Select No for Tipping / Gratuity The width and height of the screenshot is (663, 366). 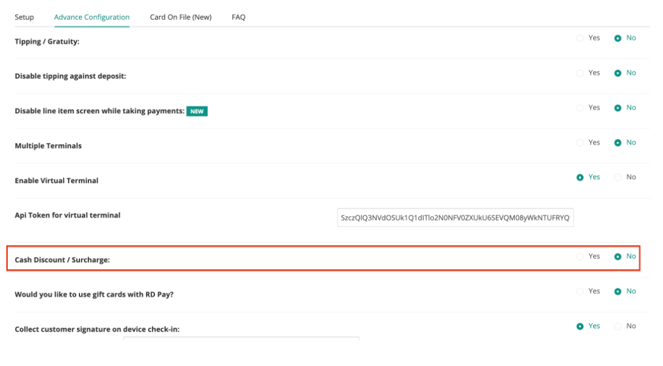(618, 38)
